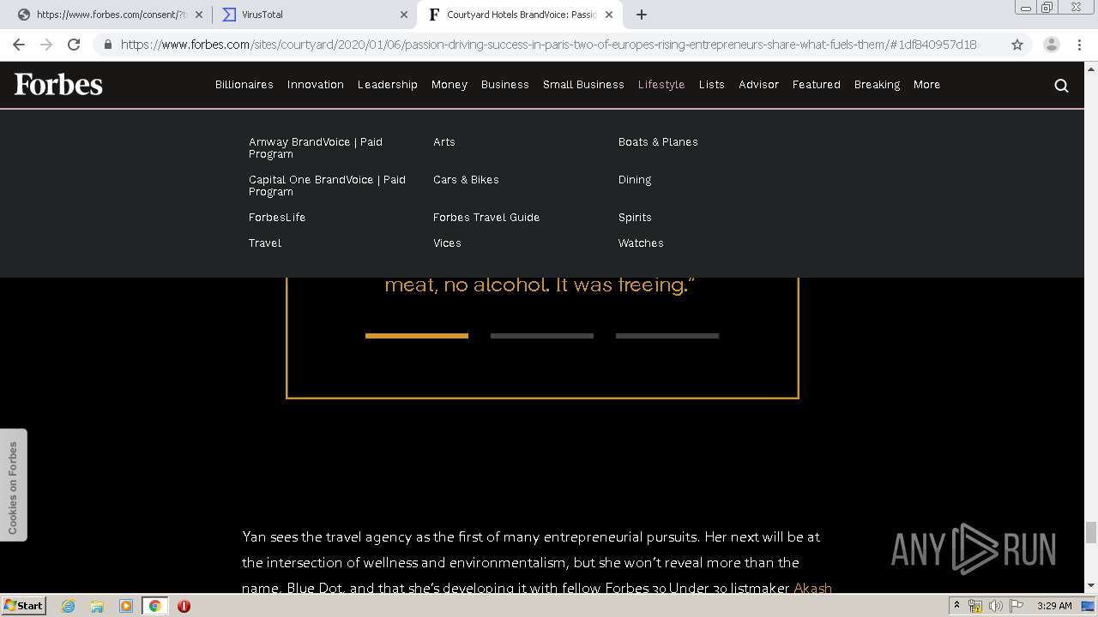Switch to the VirusTotal tab
The height and width of the screenshot is (617, 1098).
coord(314,15)
